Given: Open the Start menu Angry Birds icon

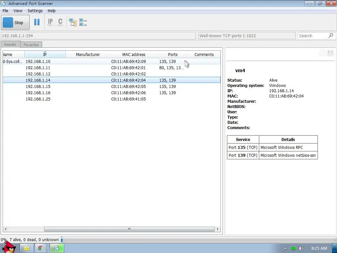Looking at the screenshot, I should tap(9, 248).
